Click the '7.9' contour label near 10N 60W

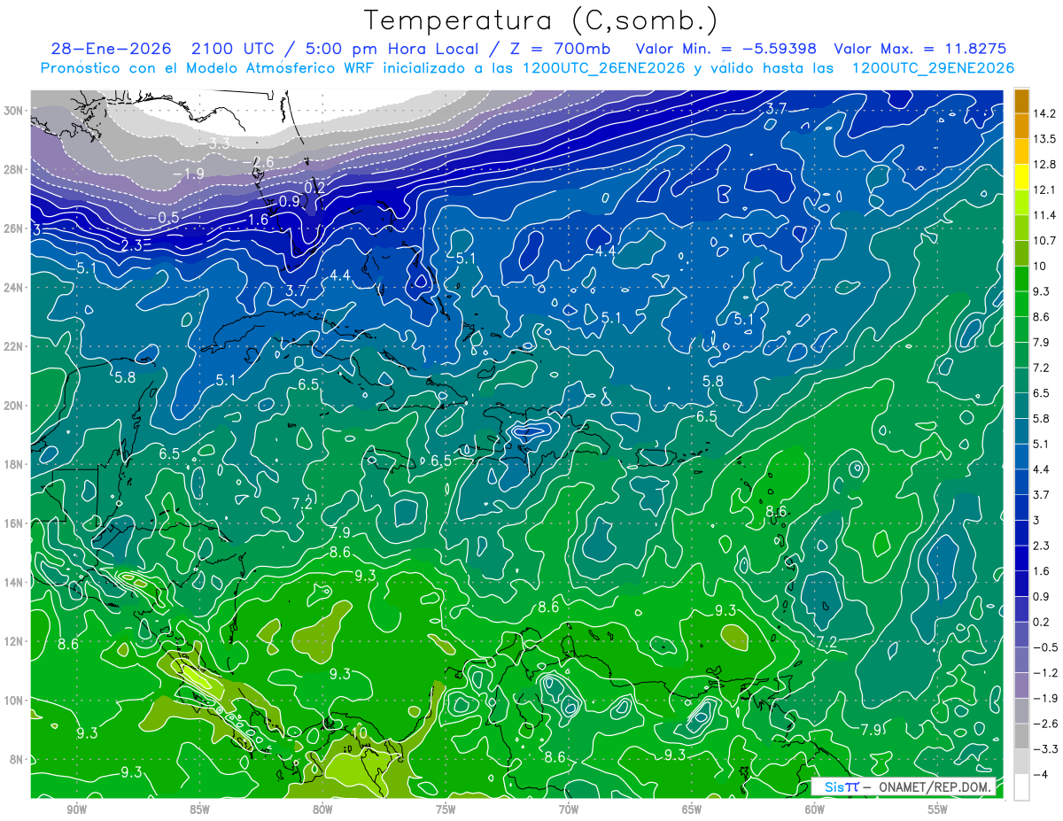click(x=872, y=729)
